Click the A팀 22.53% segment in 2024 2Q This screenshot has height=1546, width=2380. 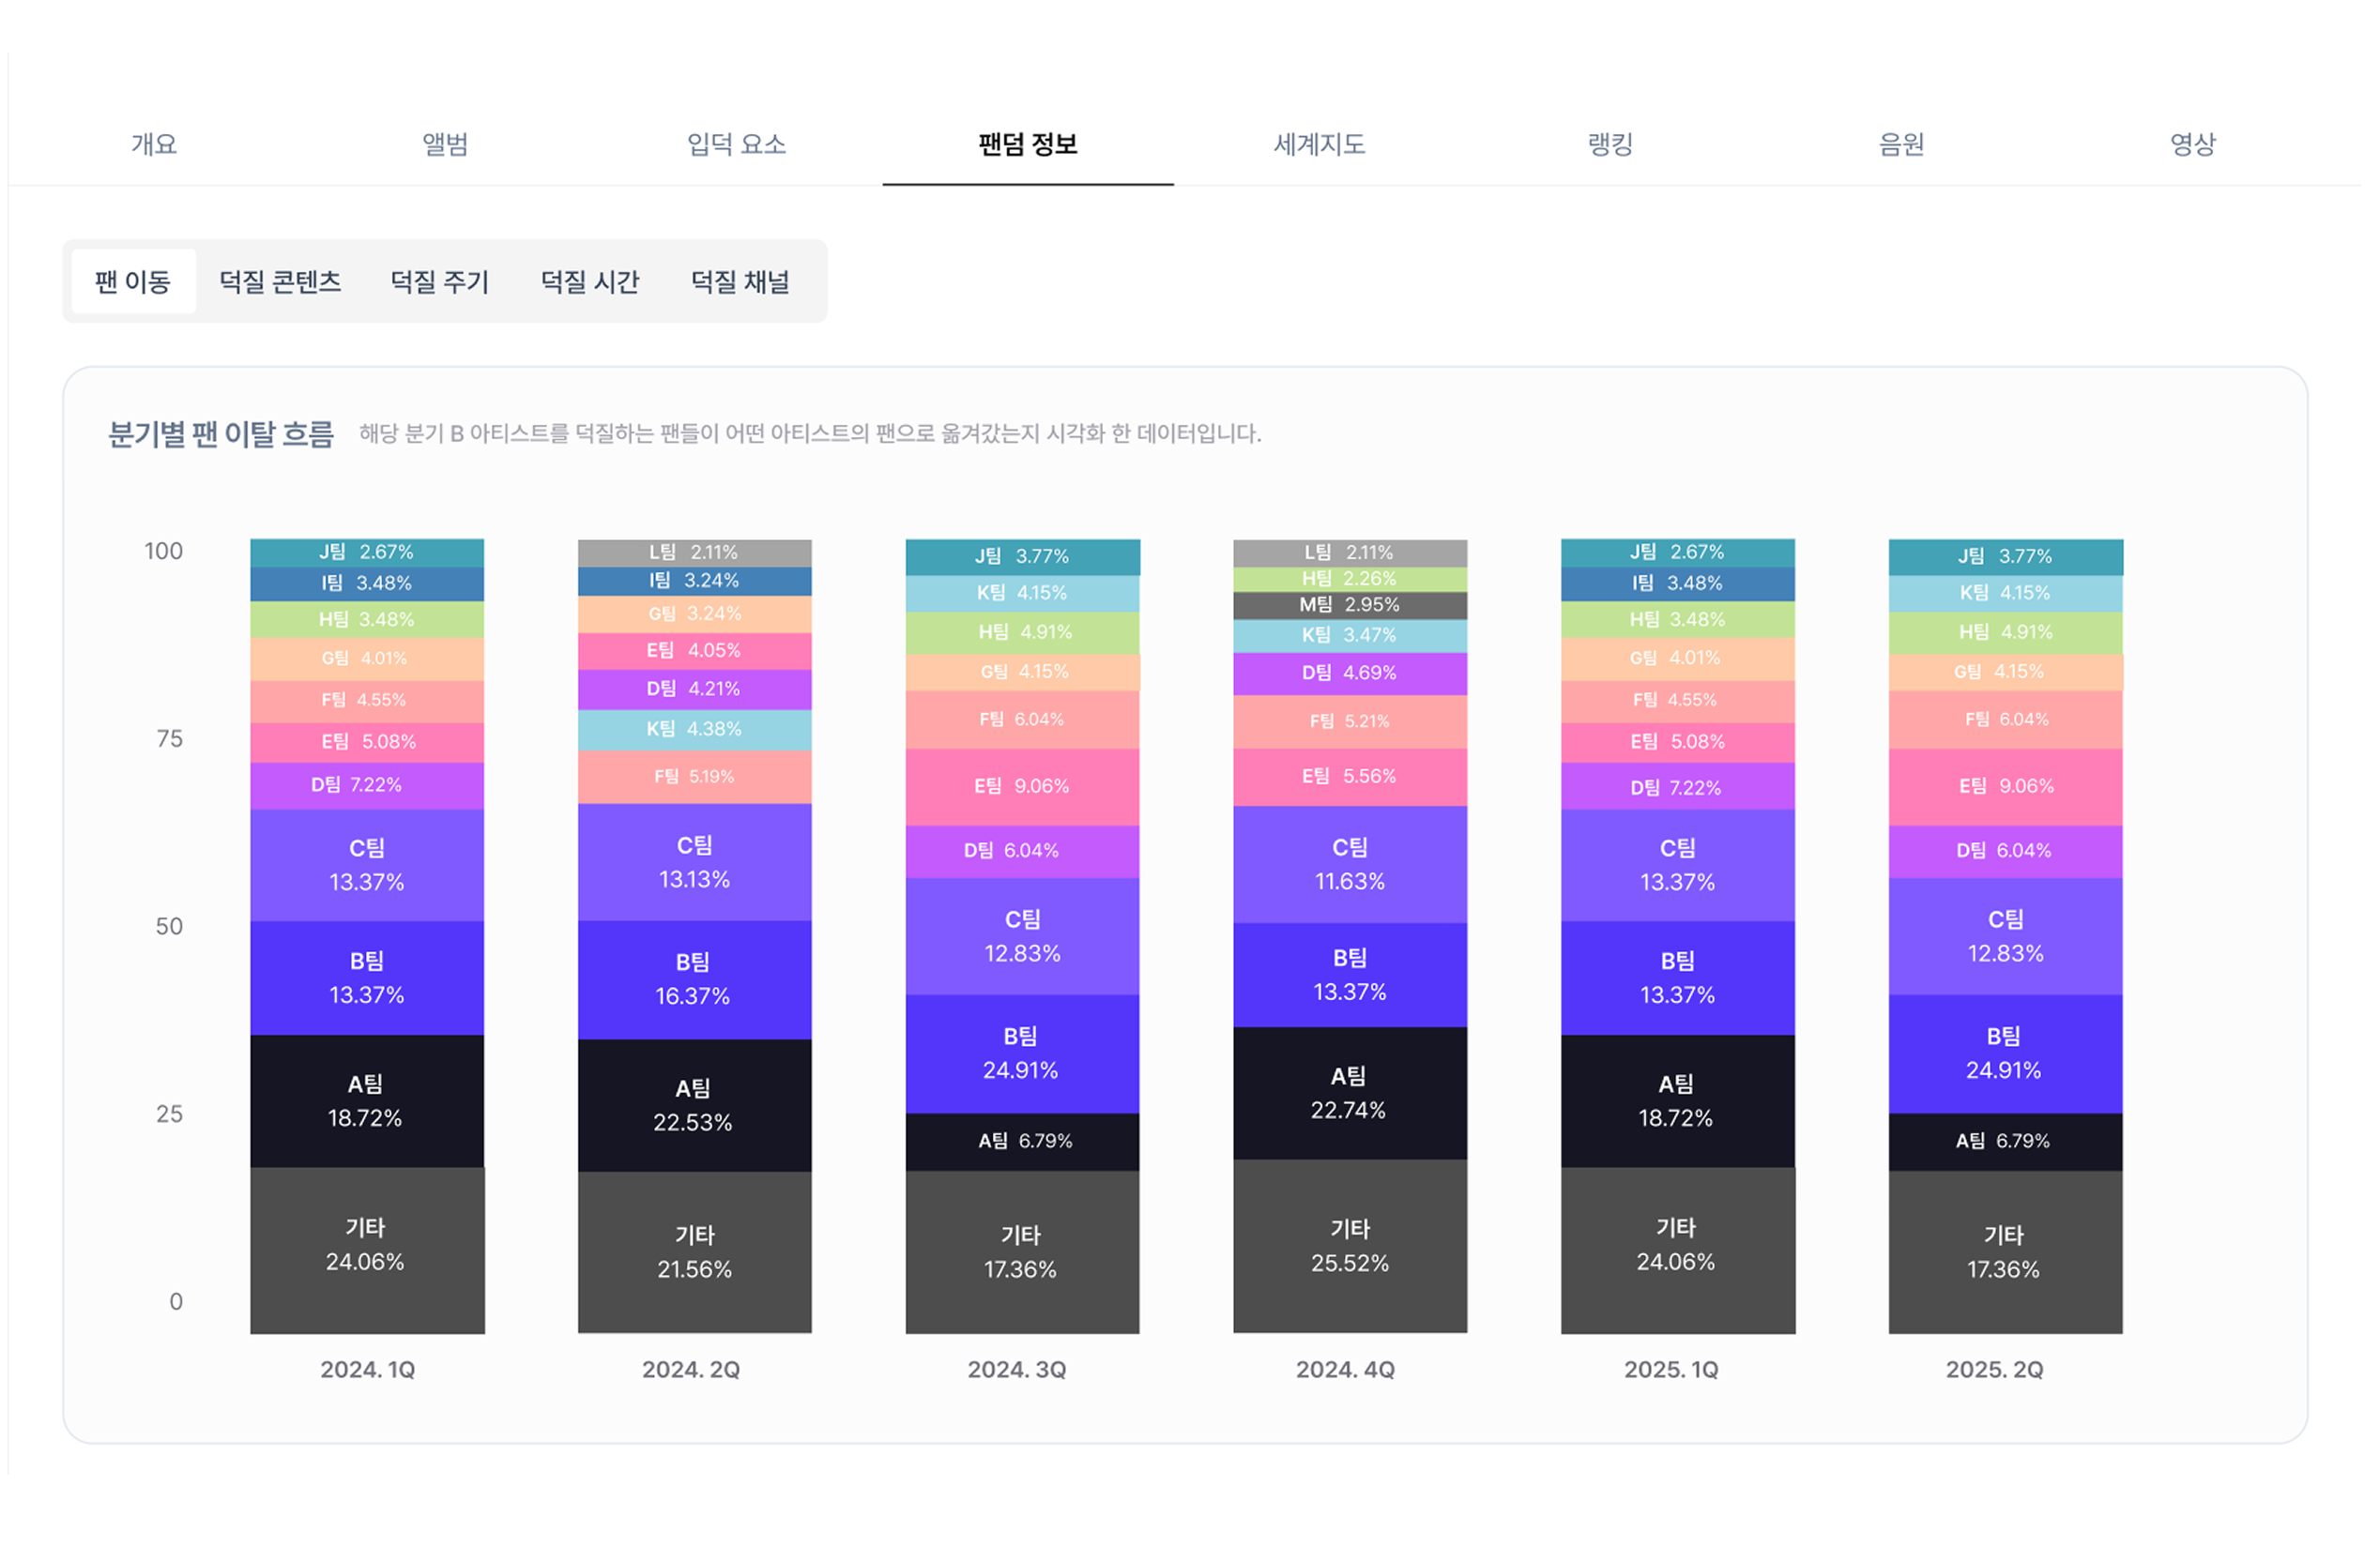click(694, 1104)
